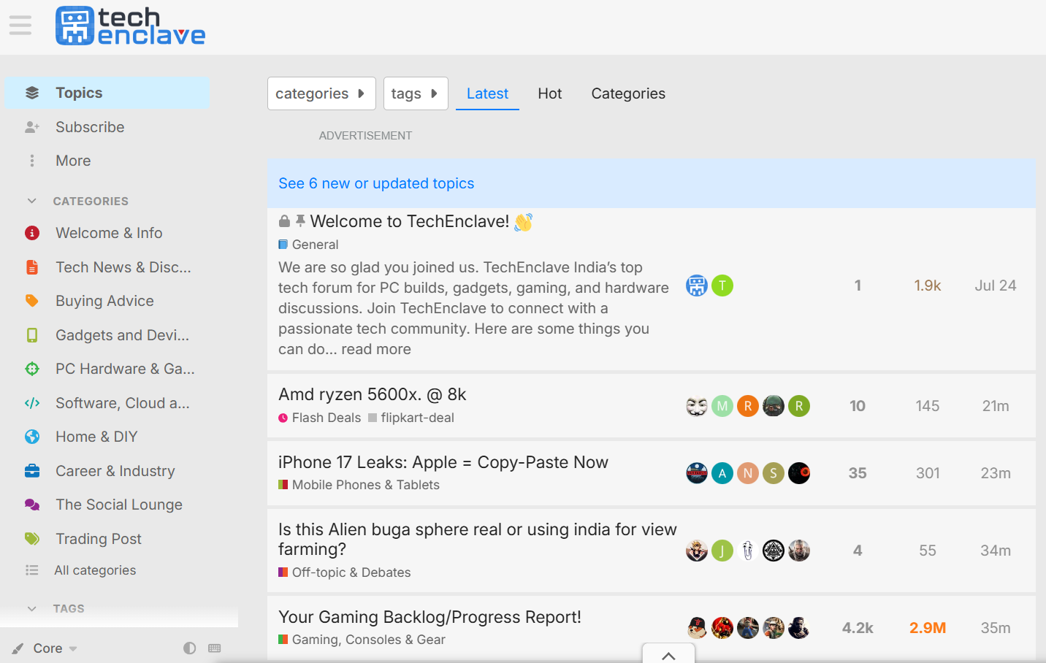Toggle dark mode half-circle icon

tap(190, 648)
